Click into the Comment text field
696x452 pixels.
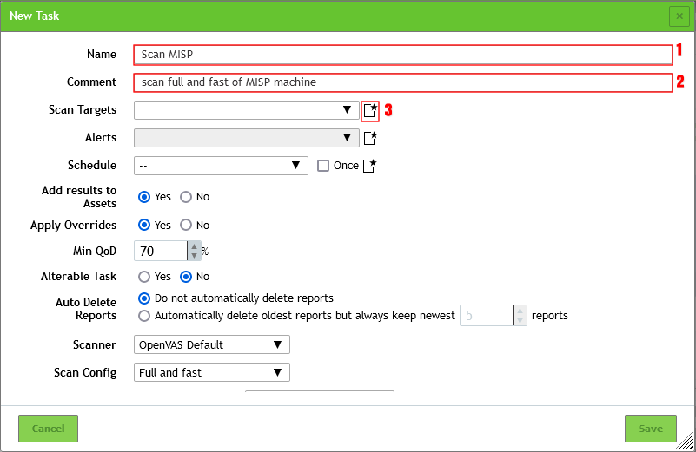[402, 82]
